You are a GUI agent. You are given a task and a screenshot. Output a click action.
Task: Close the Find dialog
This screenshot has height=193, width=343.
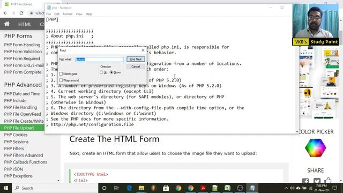[x=143, y=50]
